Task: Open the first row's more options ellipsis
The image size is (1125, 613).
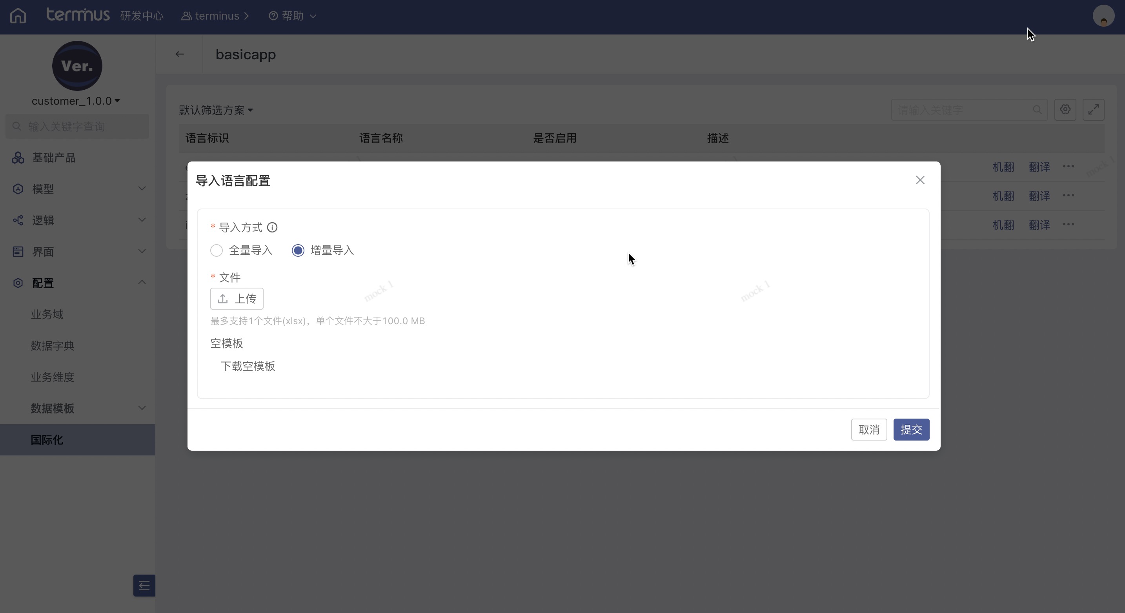Action: coord(1068,167)
